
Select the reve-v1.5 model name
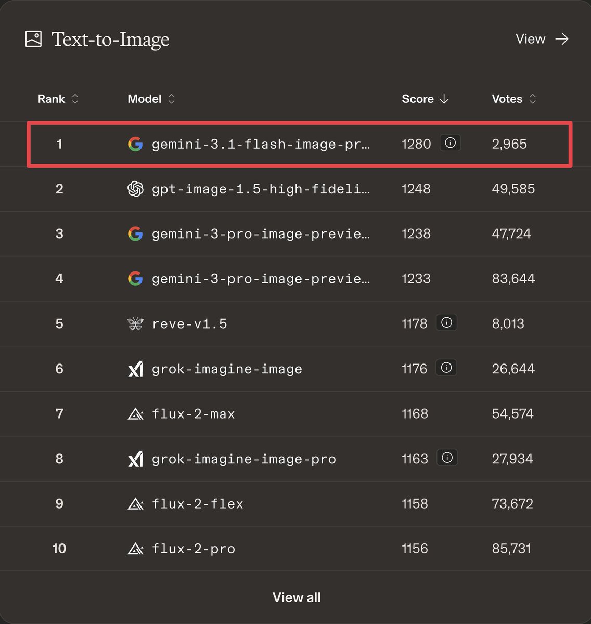tap(189, 324)
